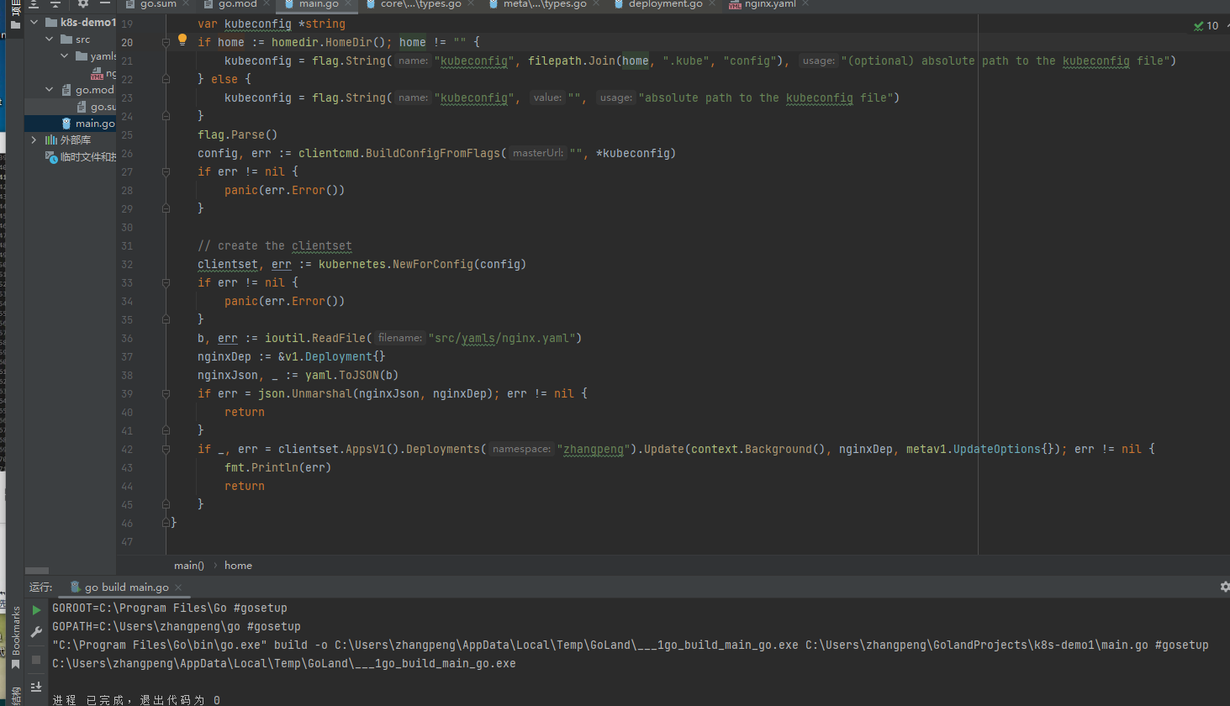Expand all in project tree toolbar

(x=34, y=4)
